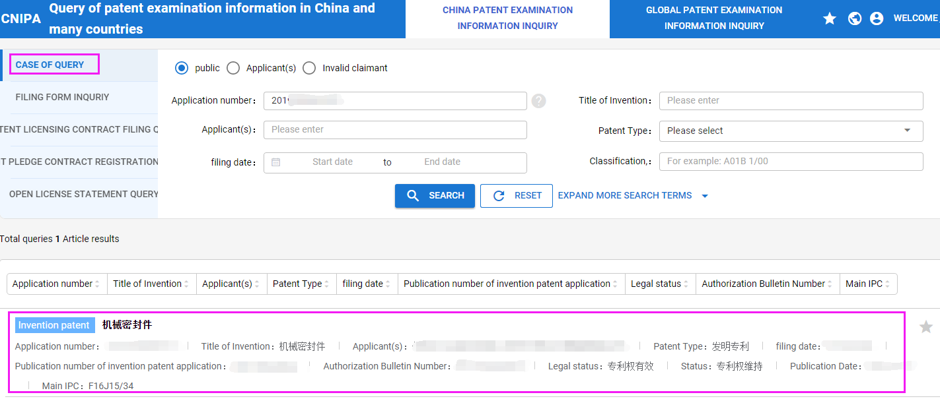Image resolution: width=940 pixels, height=403 pixels.
Task: Open the Patent Type dropdown
Action: point(791,131)
